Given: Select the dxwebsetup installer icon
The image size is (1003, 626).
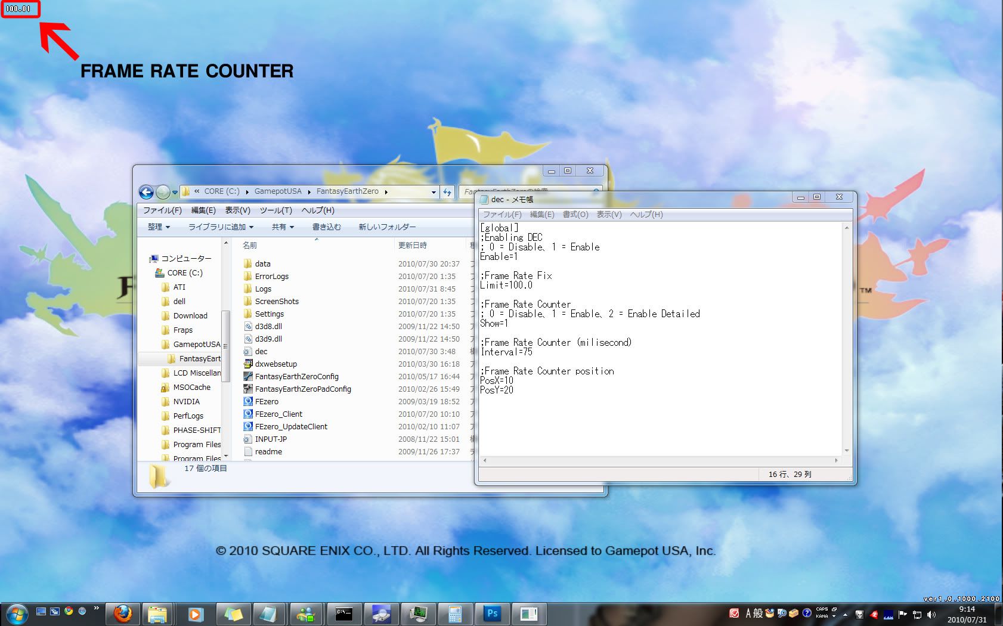Looking at the screenshot, I should coord(248,364).
